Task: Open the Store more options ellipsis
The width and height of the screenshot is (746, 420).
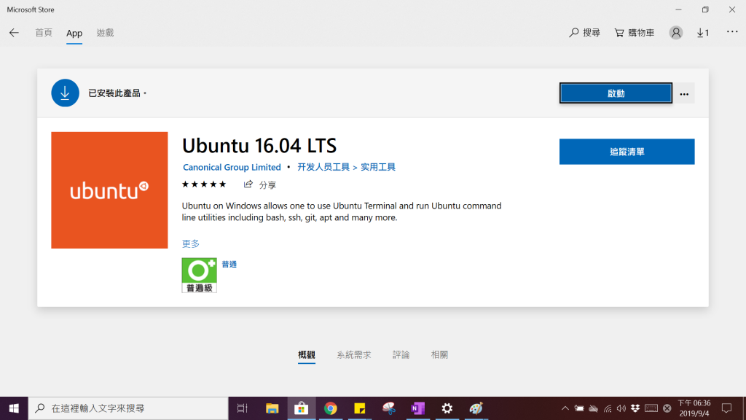Action: pyautogui.click(x=731, y=32)
